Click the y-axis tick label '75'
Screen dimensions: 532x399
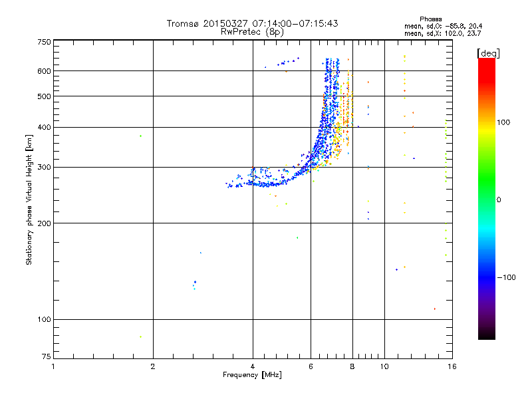[47, 356]
